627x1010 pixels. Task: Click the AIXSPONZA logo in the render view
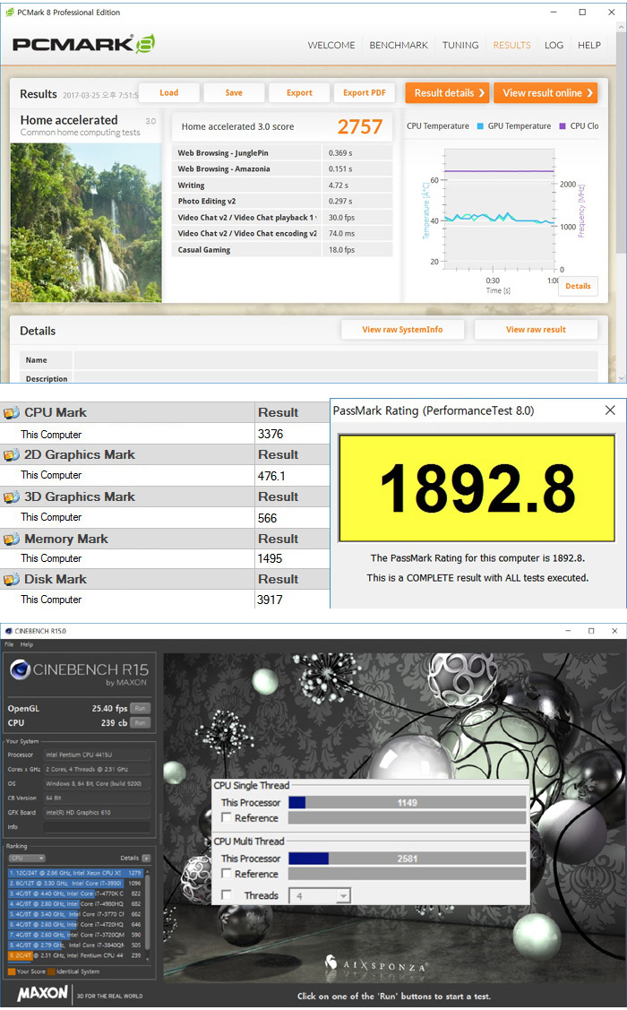[376, 965]
